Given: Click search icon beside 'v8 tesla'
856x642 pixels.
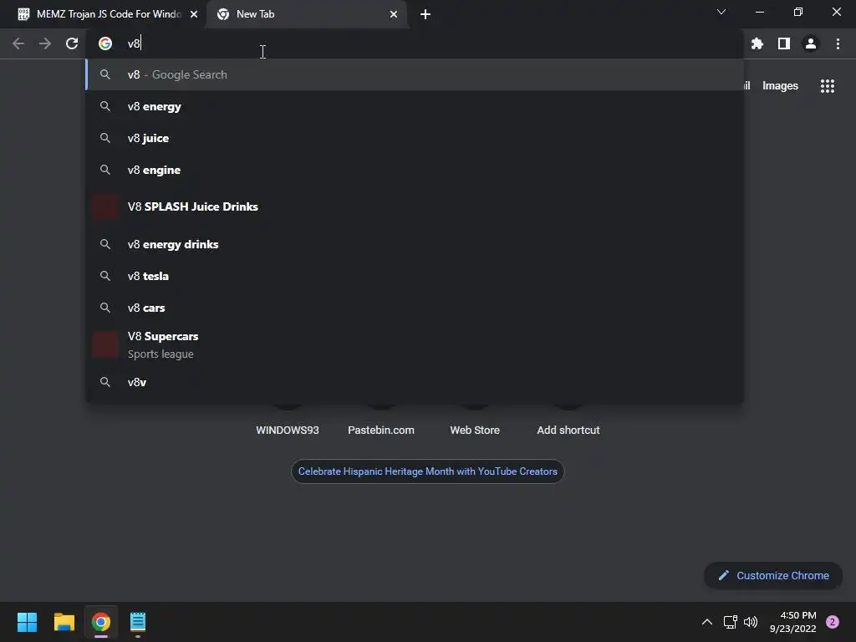Looking at the screenshot, I should [105, 276].
